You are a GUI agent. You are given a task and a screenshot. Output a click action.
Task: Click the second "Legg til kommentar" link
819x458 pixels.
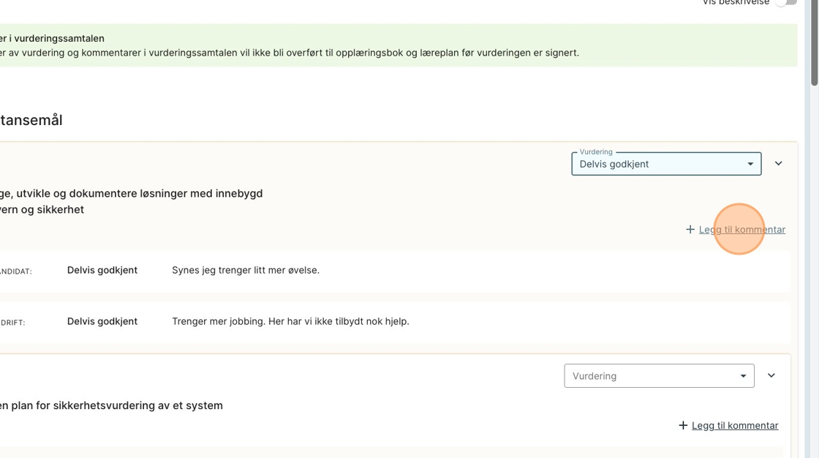(x=734, y=426)
